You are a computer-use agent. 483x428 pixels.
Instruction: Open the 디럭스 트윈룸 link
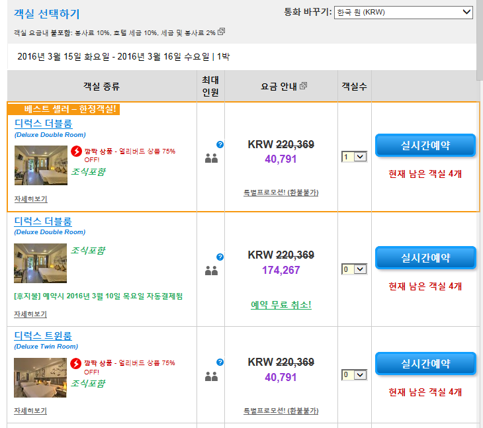click(43, 335)
